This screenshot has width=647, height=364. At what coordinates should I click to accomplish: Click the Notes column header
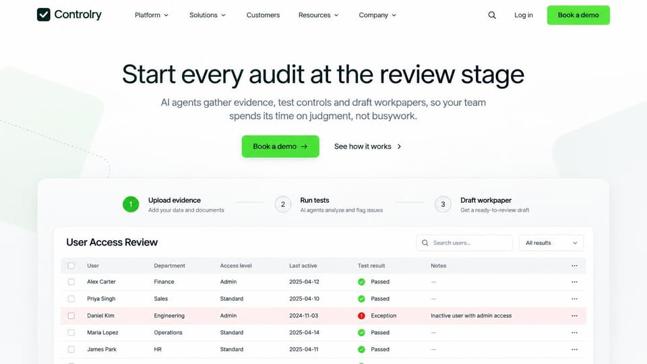438,266
